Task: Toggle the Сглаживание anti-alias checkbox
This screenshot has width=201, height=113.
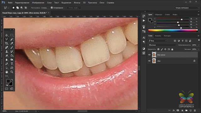Action: (x=52, y=8)
